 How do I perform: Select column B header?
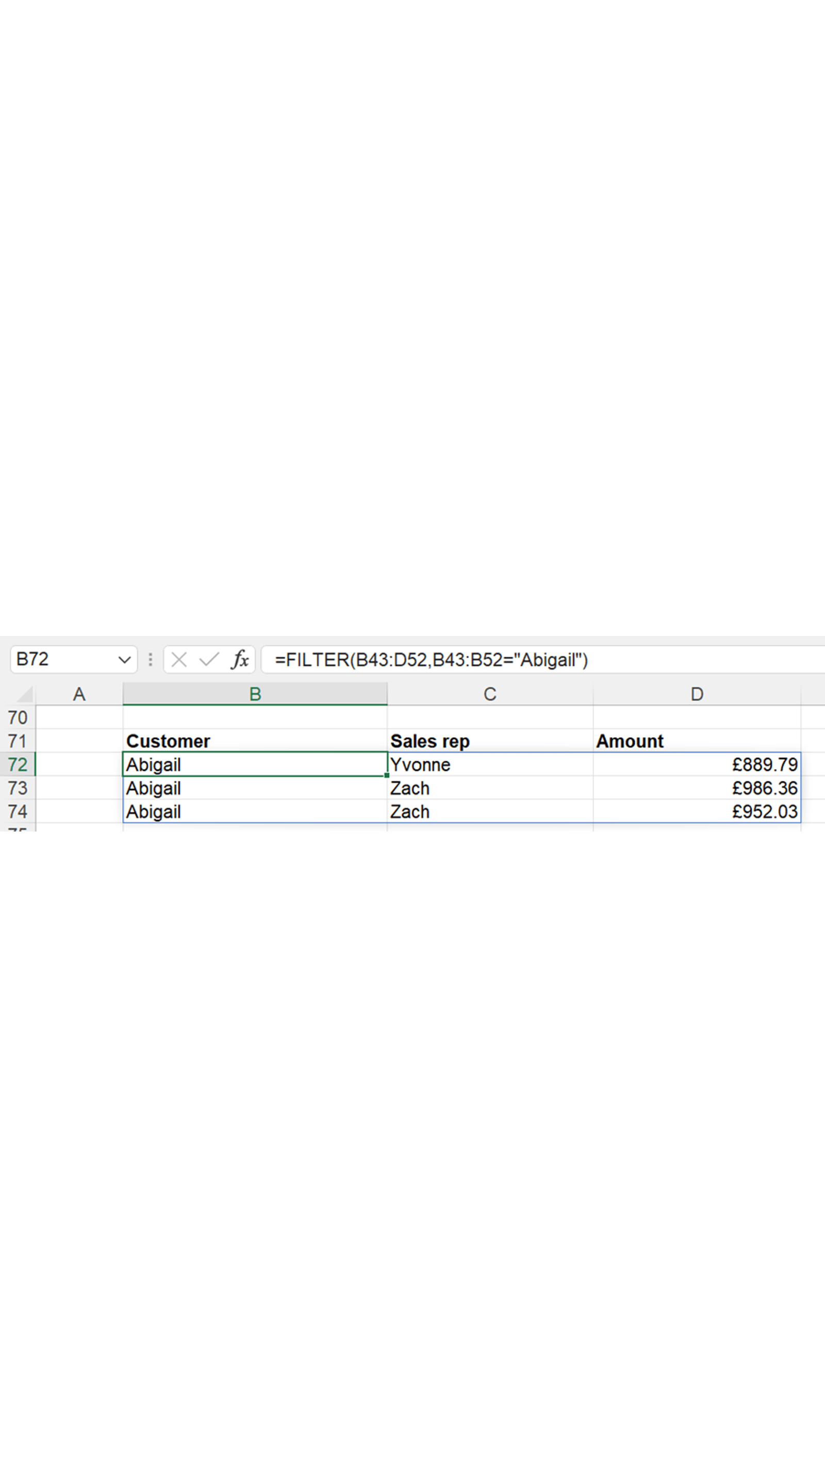tap(255, 694)
